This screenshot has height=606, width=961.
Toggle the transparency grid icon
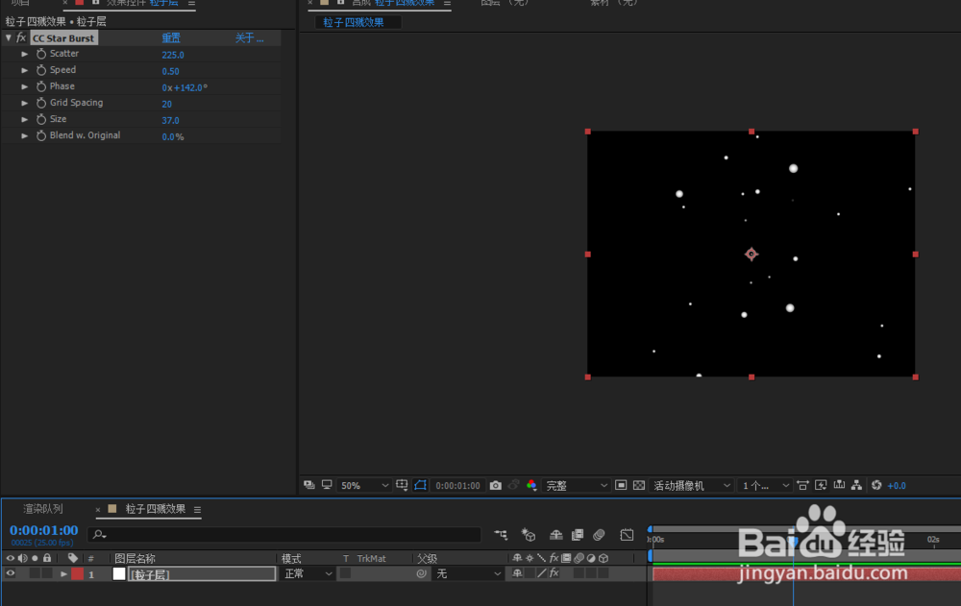(639, 485)
